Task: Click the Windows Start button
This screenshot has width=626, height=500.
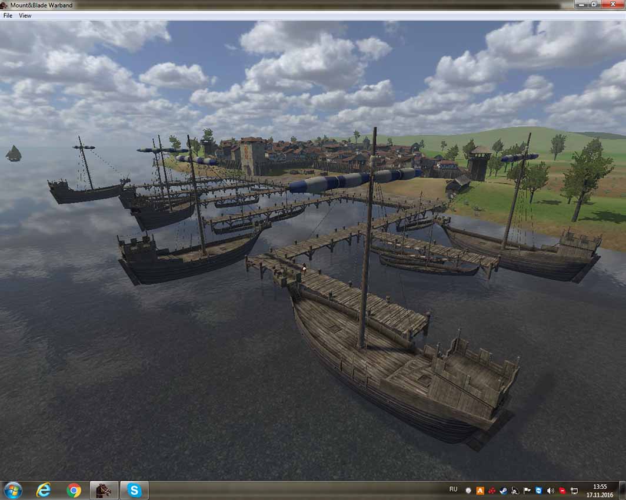Action: pyautogui.click(x=12, y=490)
